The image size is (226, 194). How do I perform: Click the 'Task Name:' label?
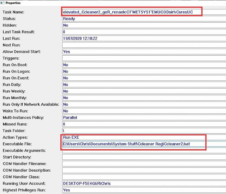(13, 12)
